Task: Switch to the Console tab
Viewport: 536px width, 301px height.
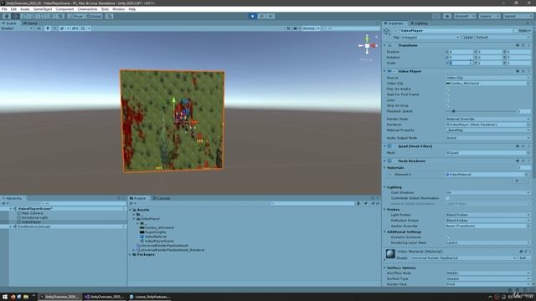Action: (162, 198)
